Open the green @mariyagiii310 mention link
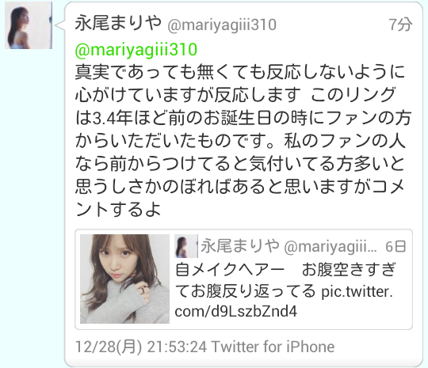 [x=136, y=50]
